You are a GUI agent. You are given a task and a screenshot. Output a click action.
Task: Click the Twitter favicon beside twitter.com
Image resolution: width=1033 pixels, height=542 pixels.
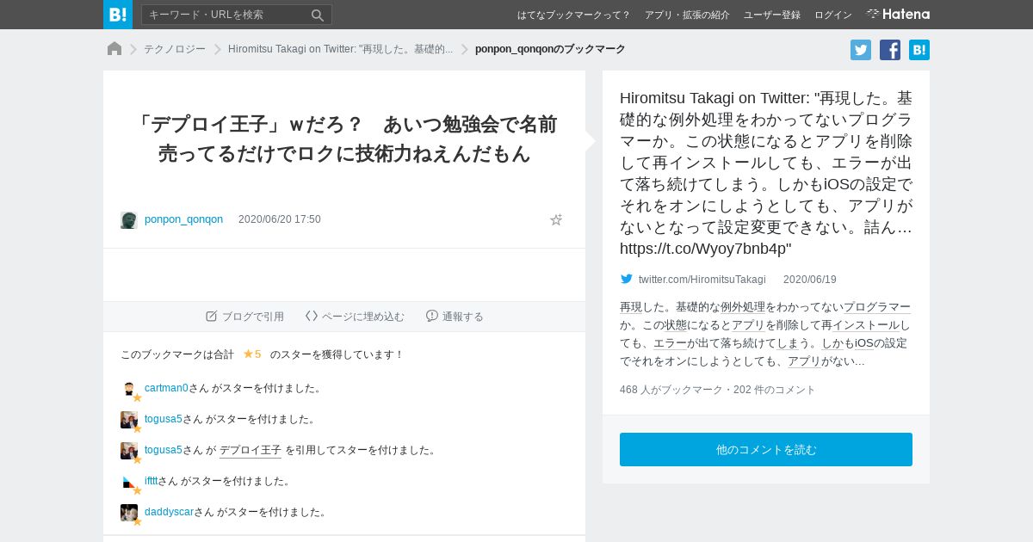click(627, 279)
